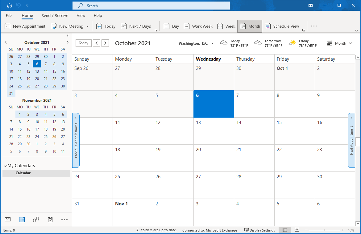Show Next 7 Days

click(136, 26)
